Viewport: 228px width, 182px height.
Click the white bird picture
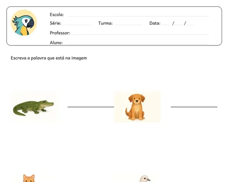(x=144, y=179)
